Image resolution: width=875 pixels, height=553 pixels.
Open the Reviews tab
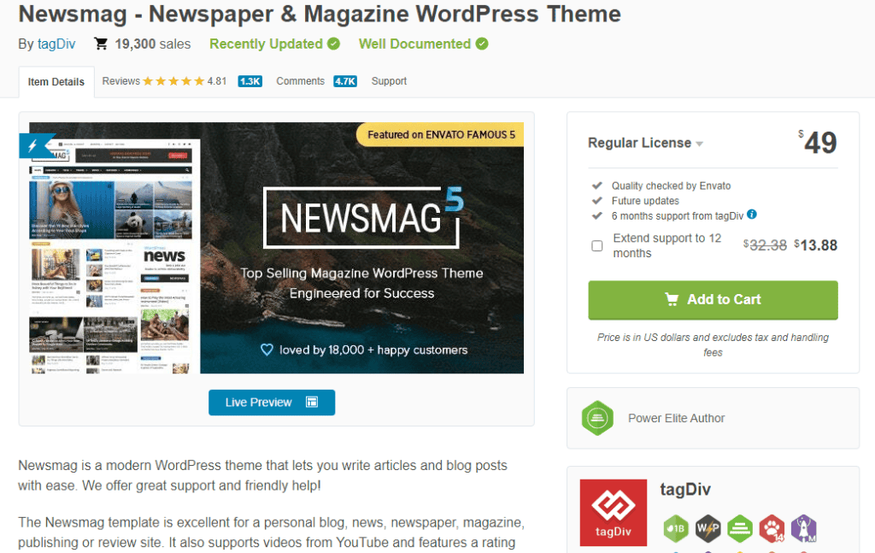(121, 81)
